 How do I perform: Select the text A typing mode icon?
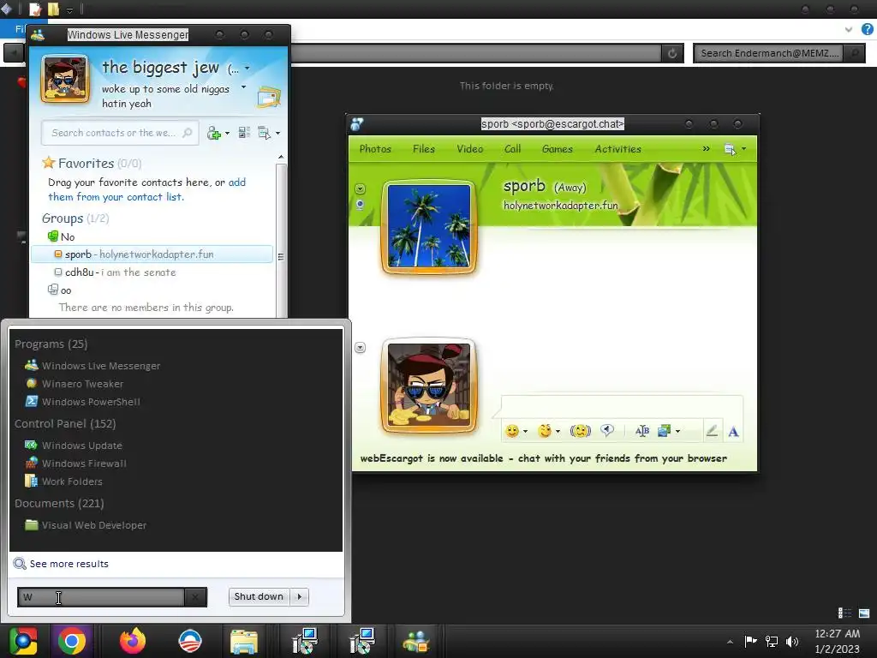pos(733,432)
